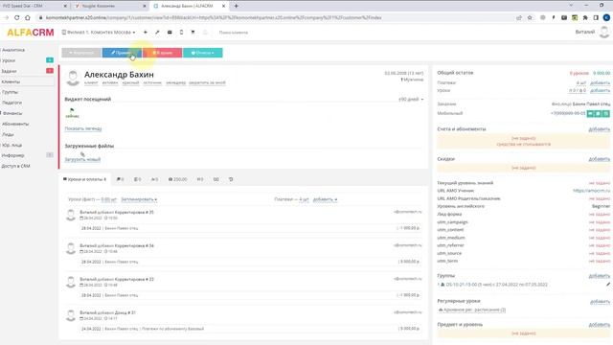Viewport: 613px width, 345px height.
Task: Click добавить link for Группы
Action: (600, 276)
